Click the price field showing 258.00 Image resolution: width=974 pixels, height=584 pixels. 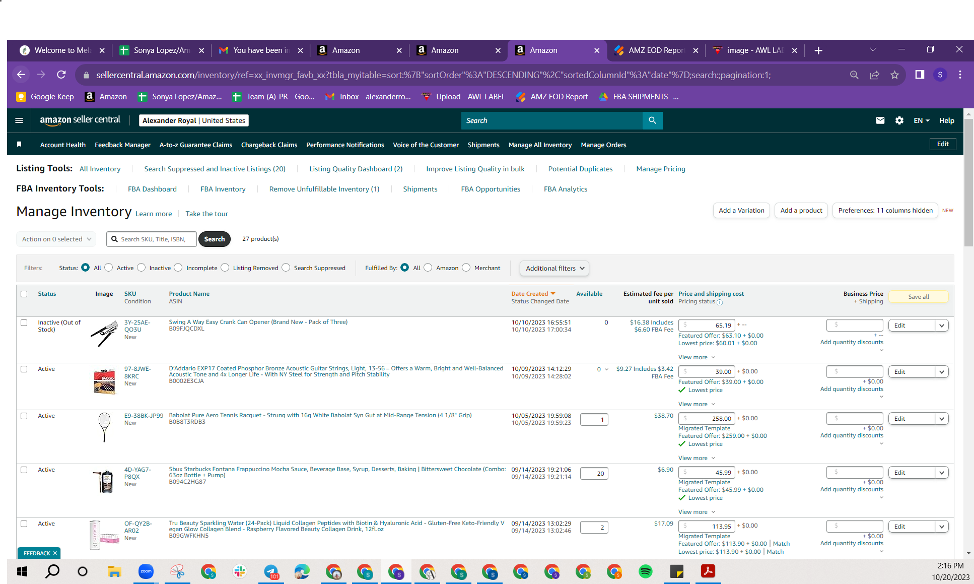(707, 419)
